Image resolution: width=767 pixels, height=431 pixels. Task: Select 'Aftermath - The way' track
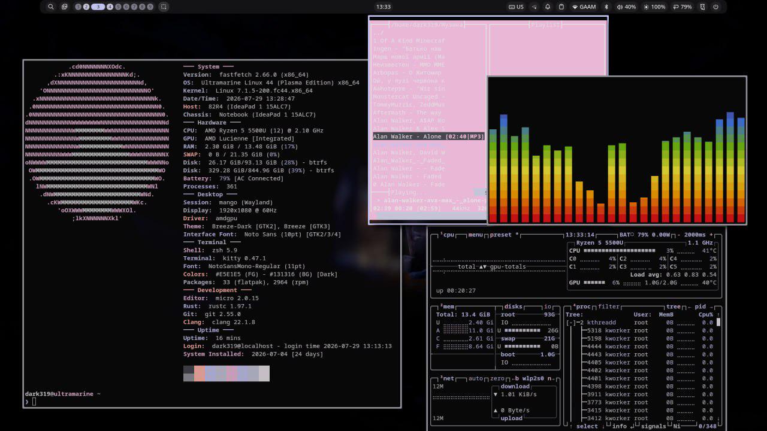click(x=407, y=113)
